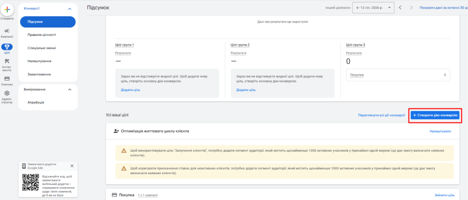Open the Tools wrench icon
Image resolution: width=468 pixels, height=200 pixels.
(7, 62)
